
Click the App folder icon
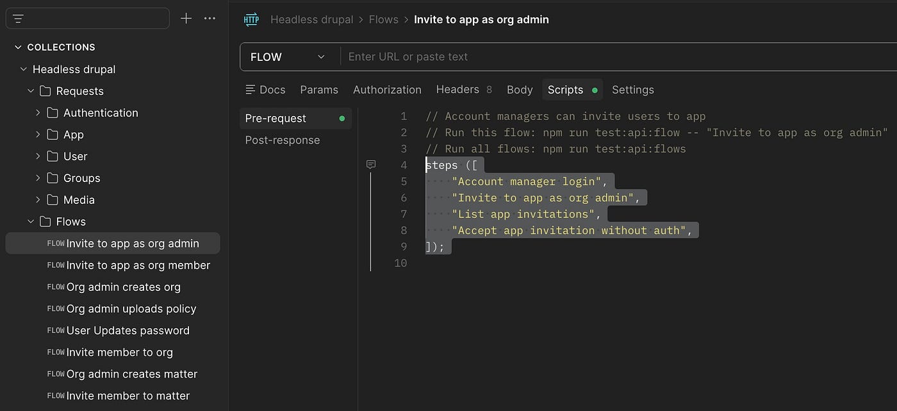coord(53,135)
